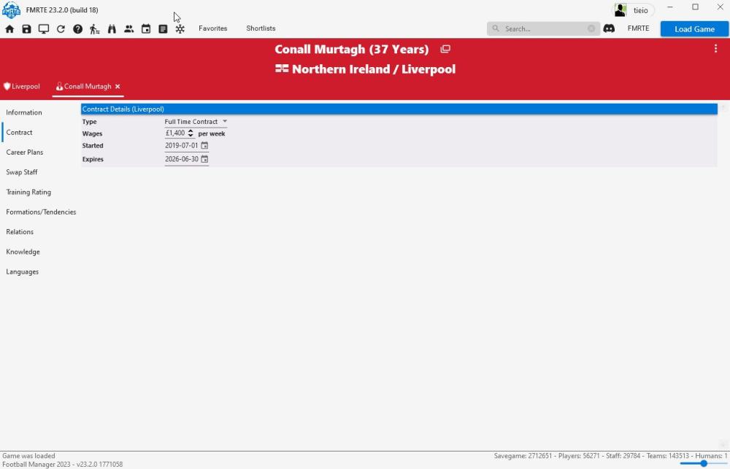Open the binoculars scout icon
This screenshot has height=469, width=730.
point(112,29)
